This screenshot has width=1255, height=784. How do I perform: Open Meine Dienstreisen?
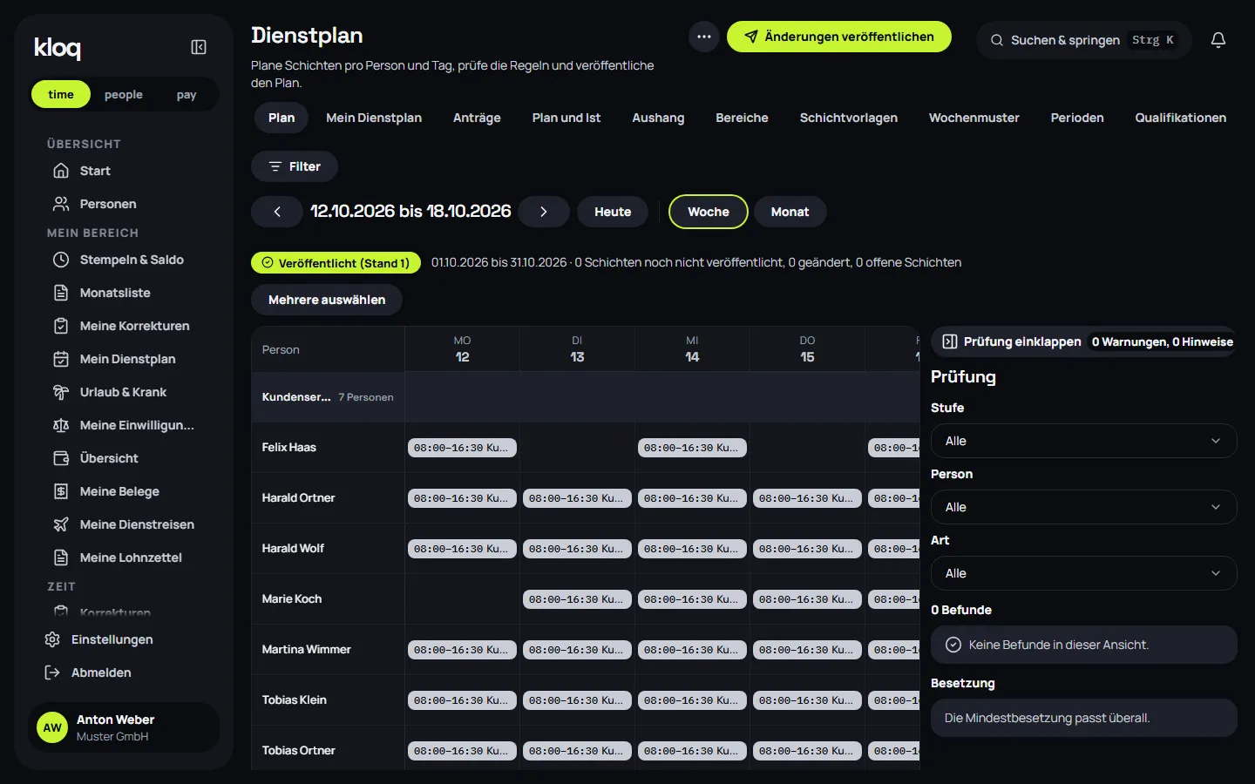(x=124, y=524)
